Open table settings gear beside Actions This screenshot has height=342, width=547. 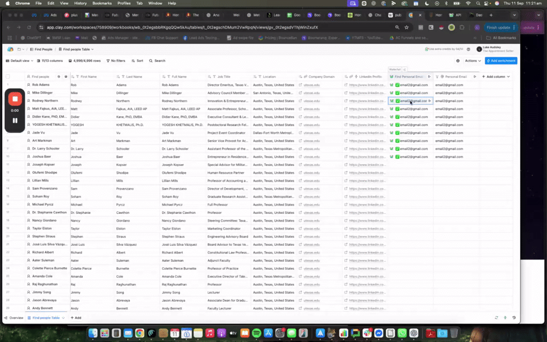tap(458, 61)
